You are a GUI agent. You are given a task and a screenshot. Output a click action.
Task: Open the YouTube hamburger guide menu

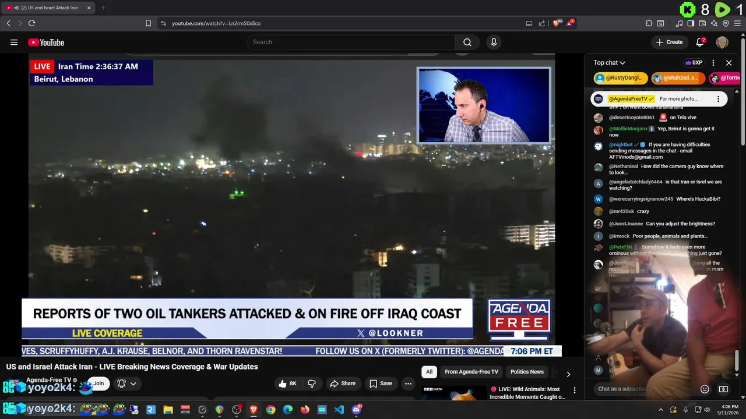(x=14, y=42)
